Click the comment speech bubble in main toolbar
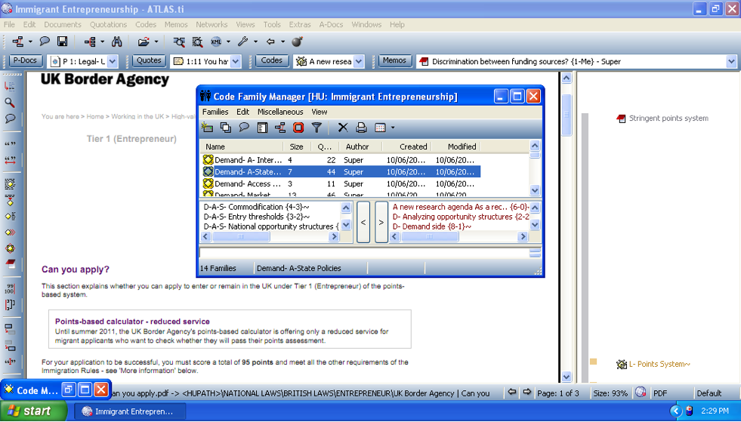This screenshot has width=741, height=422. click(45, 42)
